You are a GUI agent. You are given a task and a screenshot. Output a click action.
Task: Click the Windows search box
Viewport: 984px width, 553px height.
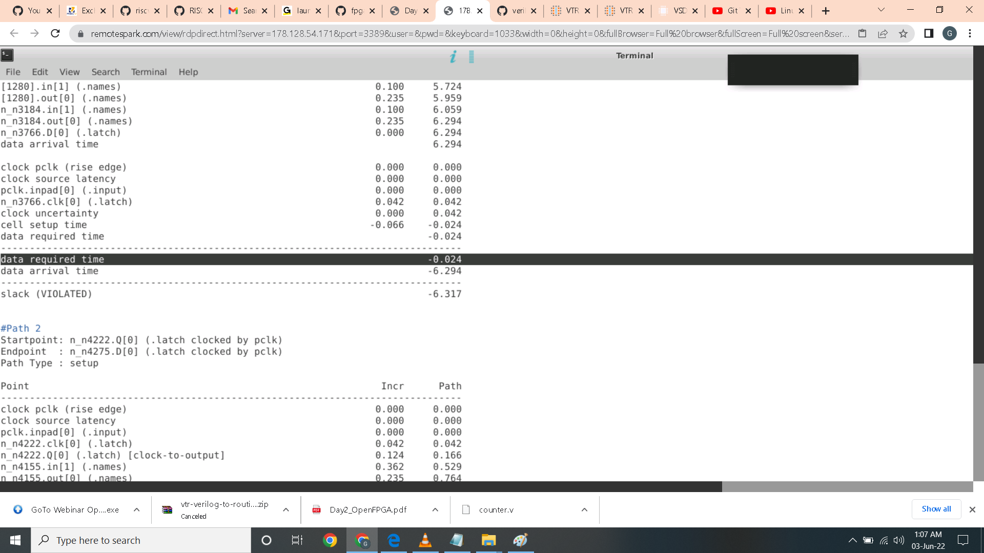(x=141, y=540)
